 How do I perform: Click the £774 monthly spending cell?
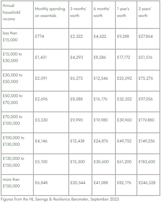click(x=40, y=36)
